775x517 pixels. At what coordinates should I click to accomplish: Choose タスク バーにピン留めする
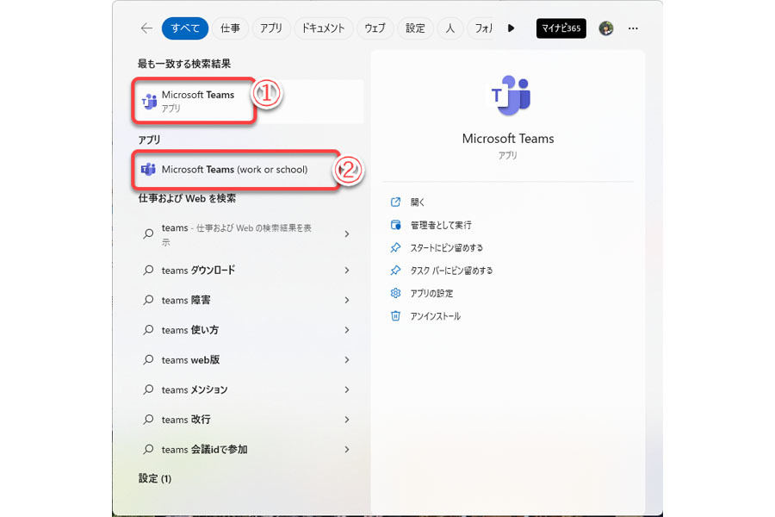(x=451, y=271)
